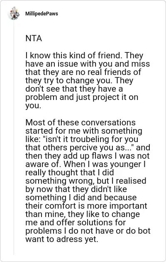Click the line "something wrong, but I realised"

point(86,181)
